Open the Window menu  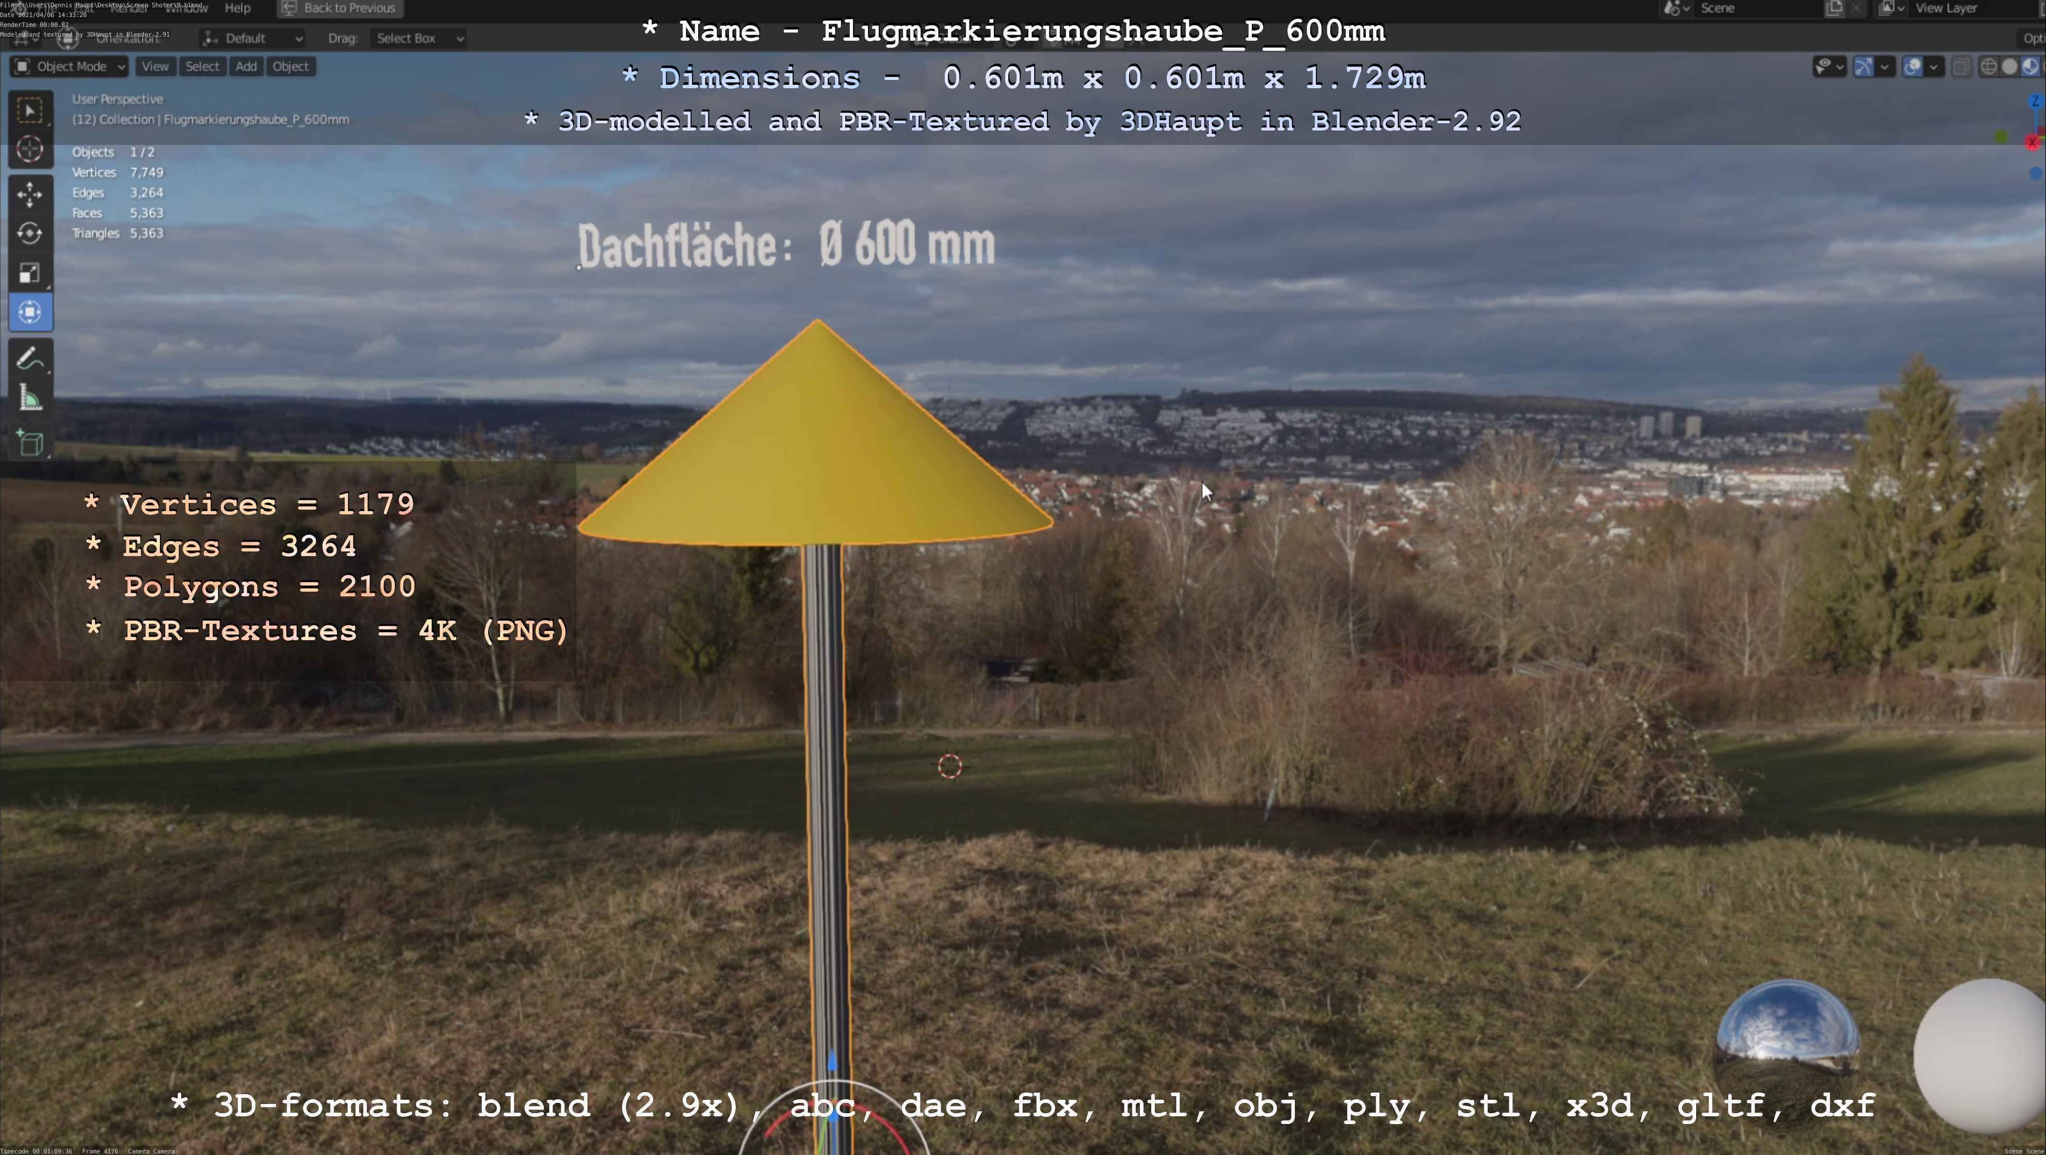coord(186,8)
